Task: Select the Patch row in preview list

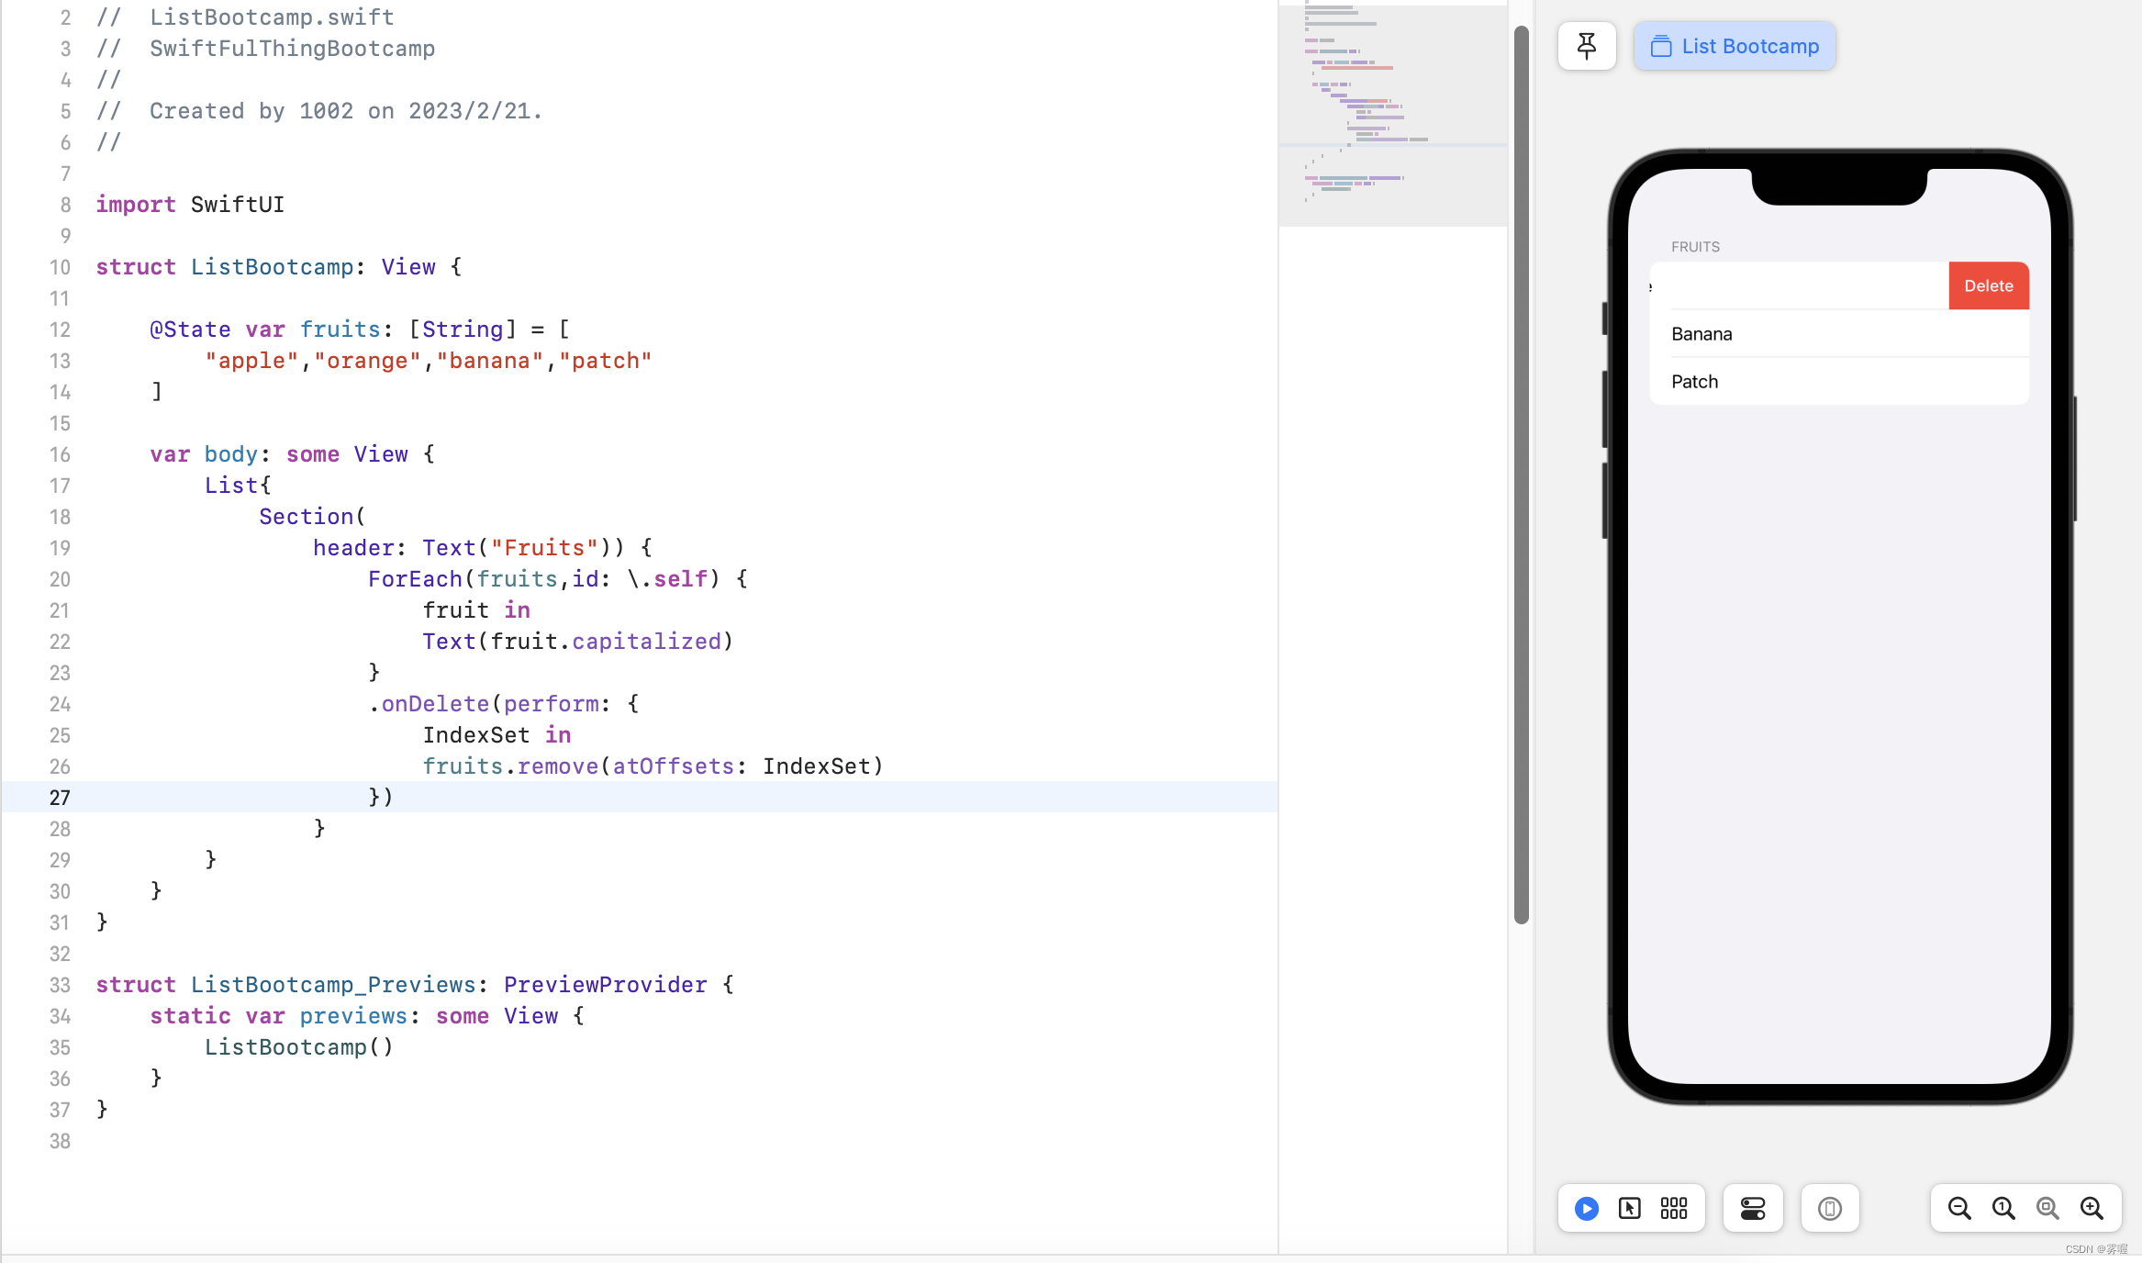Action: (x=1839, y=382)
